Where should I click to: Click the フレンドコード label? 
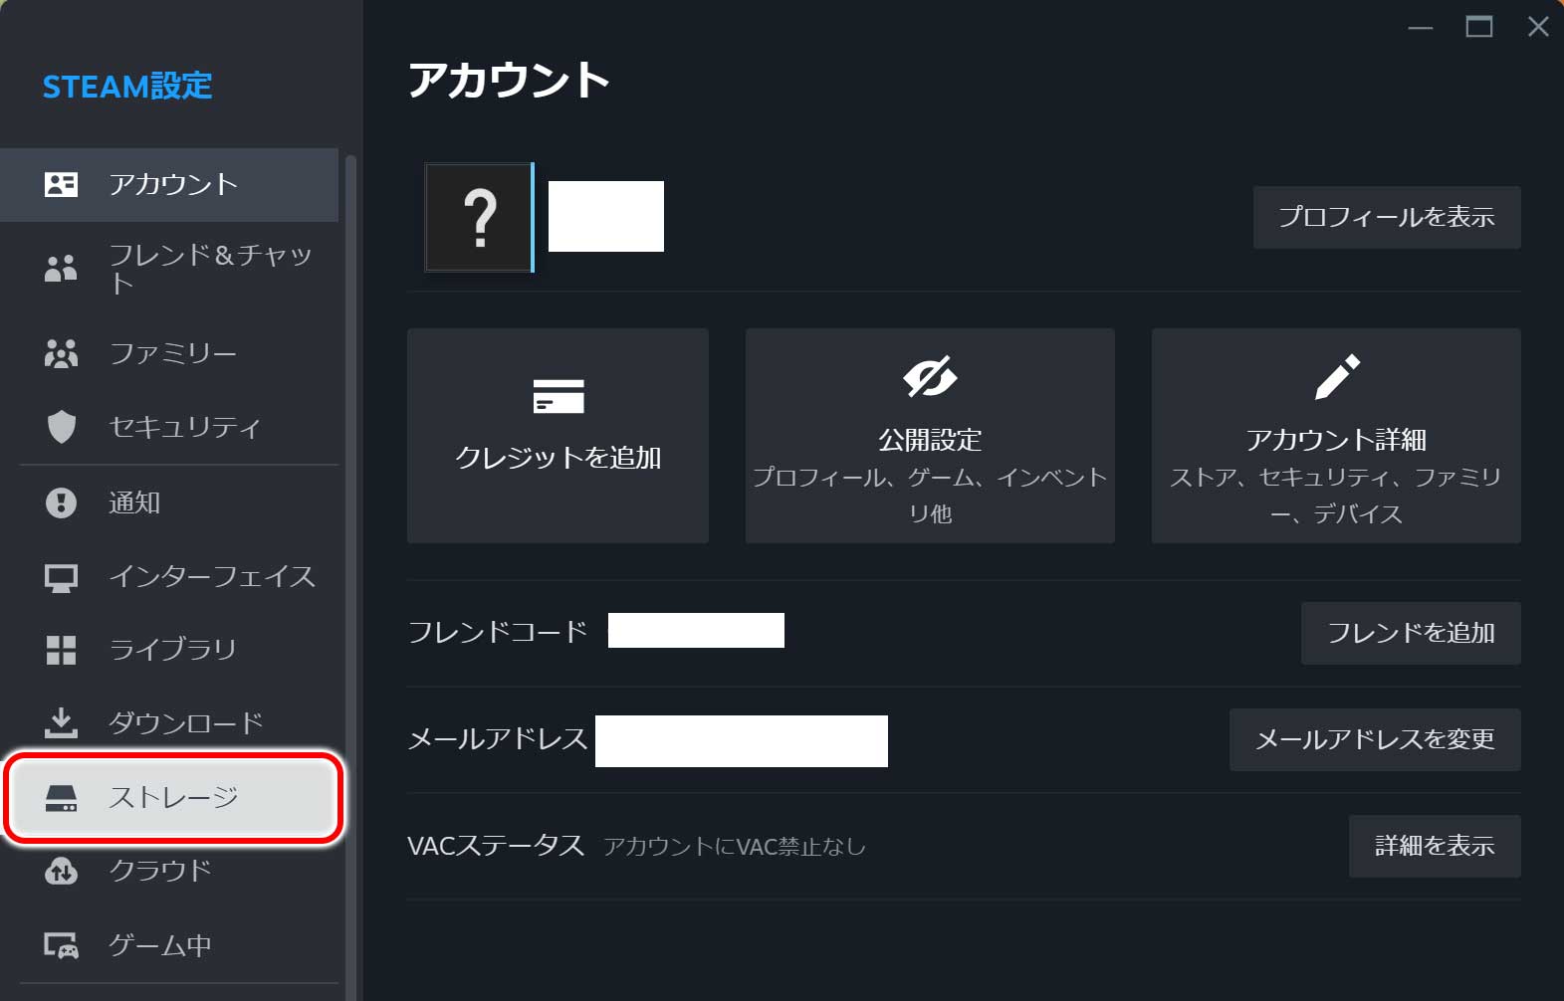pyautogui.click(x=498, y=632)
